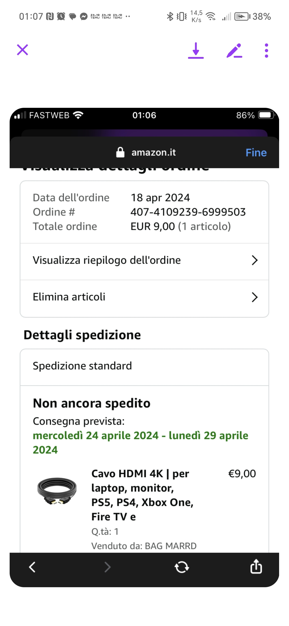
Task: Open the three-dot overflow menu
Action: click(x=266, y=51)
